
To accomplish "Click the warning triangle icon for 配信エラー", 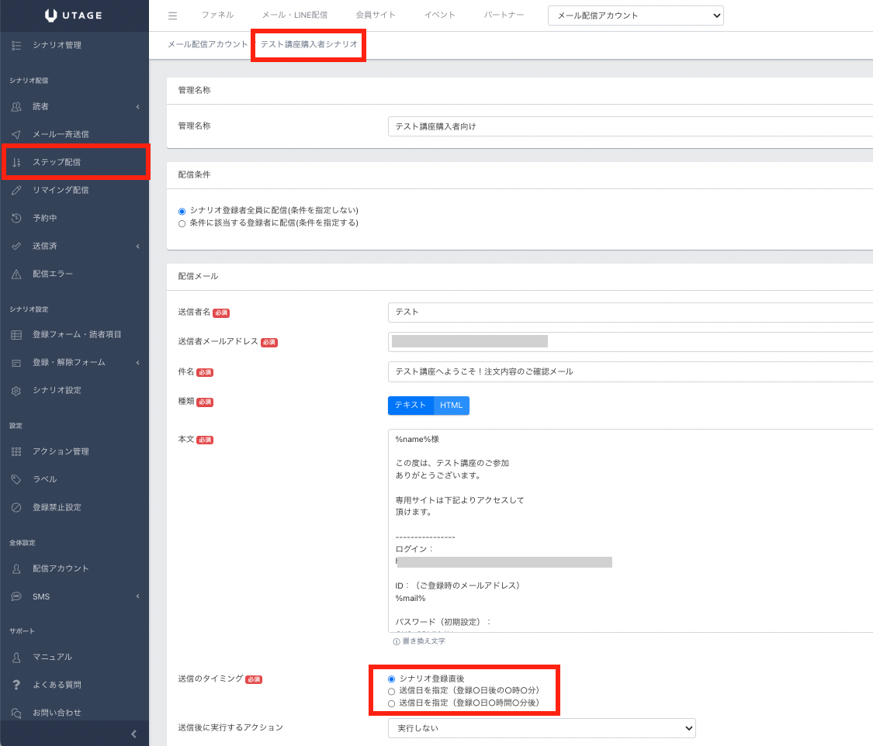I will click(x=16, y=275).
